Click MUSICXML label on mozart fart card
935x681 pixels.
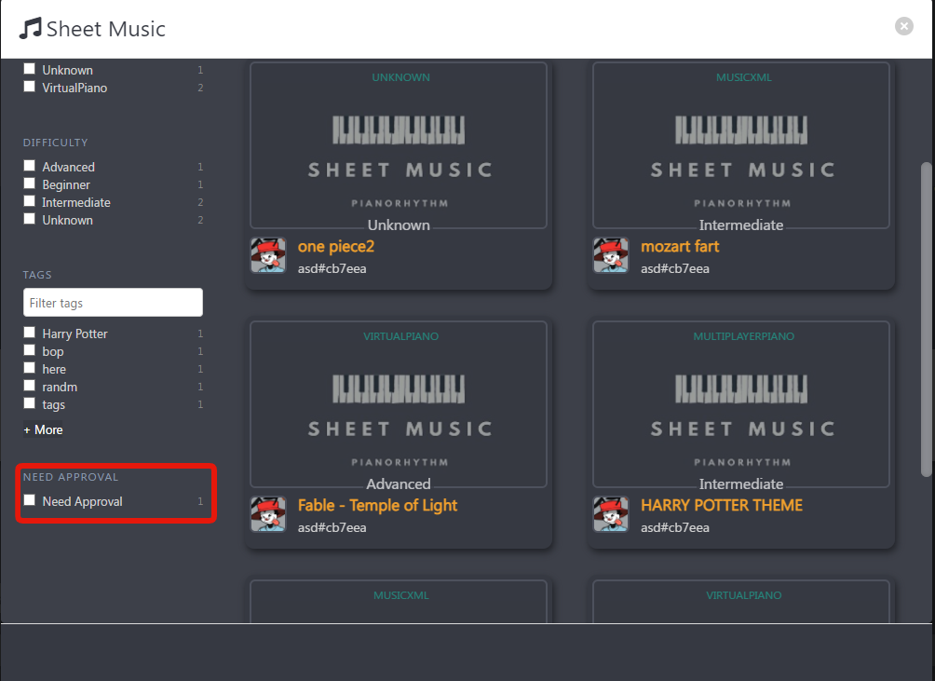tap(743, 77)
